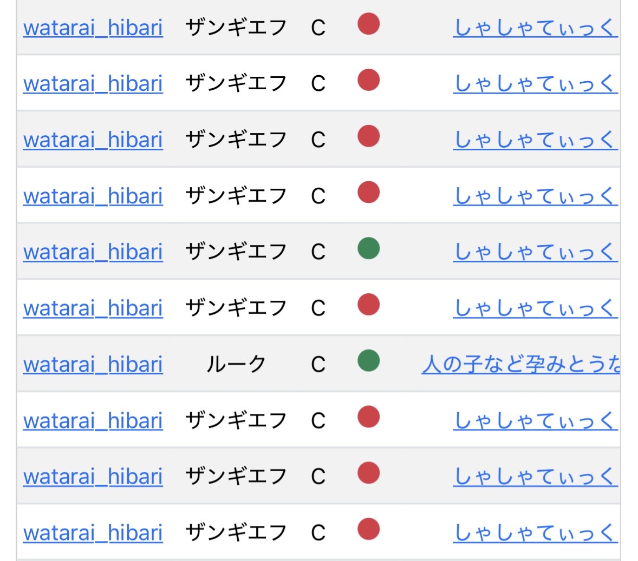Click しゃしゃてぃっく link in the last row
Image resolution: width=638 pixels, height=561 pixels.
(535, 533)
